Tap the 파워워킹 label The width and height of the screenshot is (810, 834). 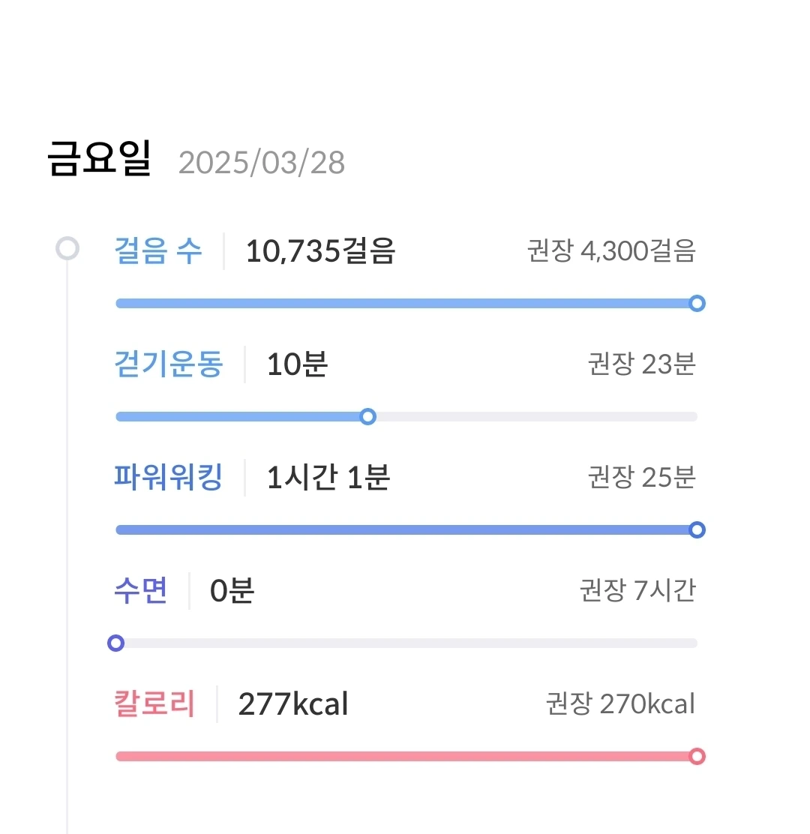169,477
